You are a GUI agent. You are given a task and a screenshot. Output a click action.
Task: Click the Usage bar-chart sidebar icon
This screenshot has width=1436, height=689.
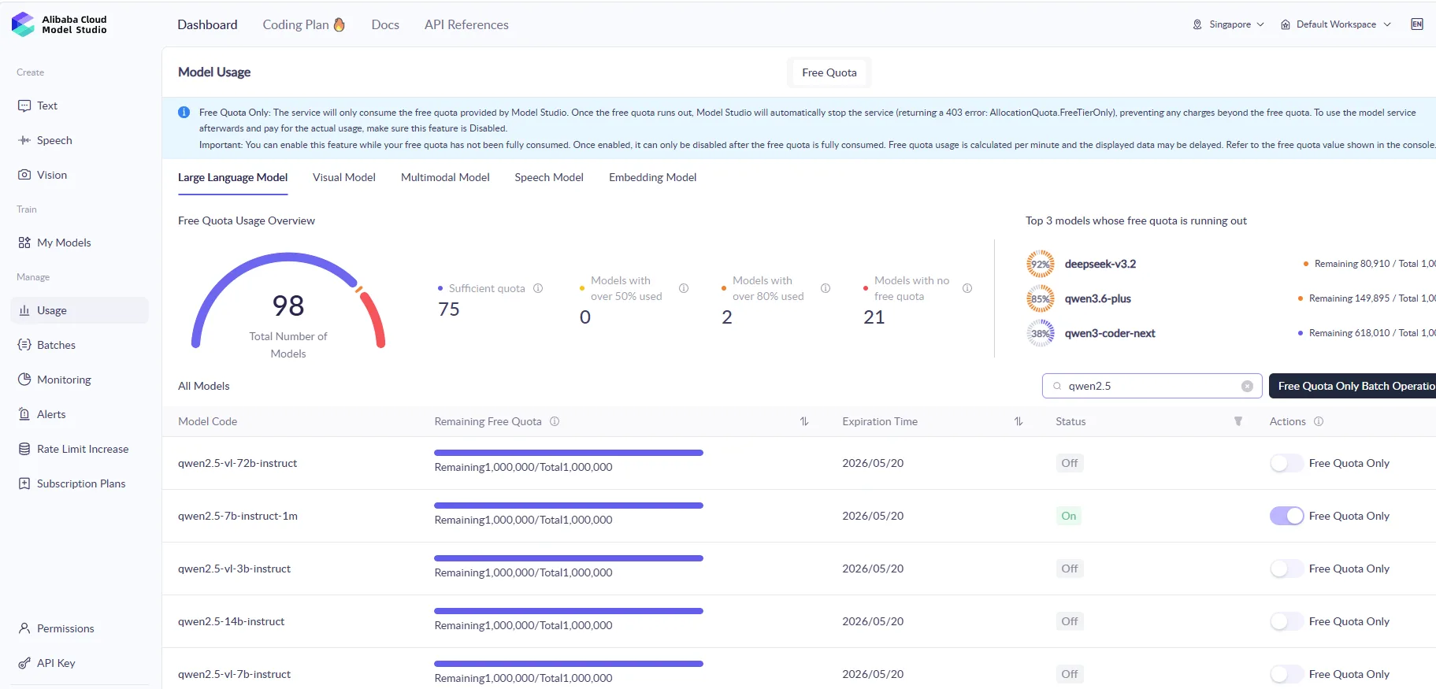tap(24, 310)
